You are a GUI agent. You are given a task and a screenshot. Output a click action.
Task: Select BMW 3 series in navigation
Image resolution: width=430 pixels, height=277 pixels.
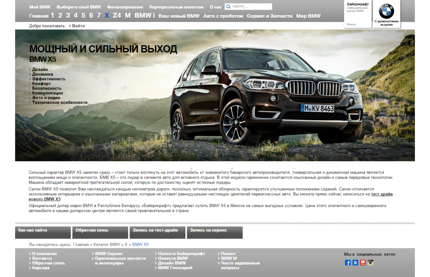click(68, 15)
